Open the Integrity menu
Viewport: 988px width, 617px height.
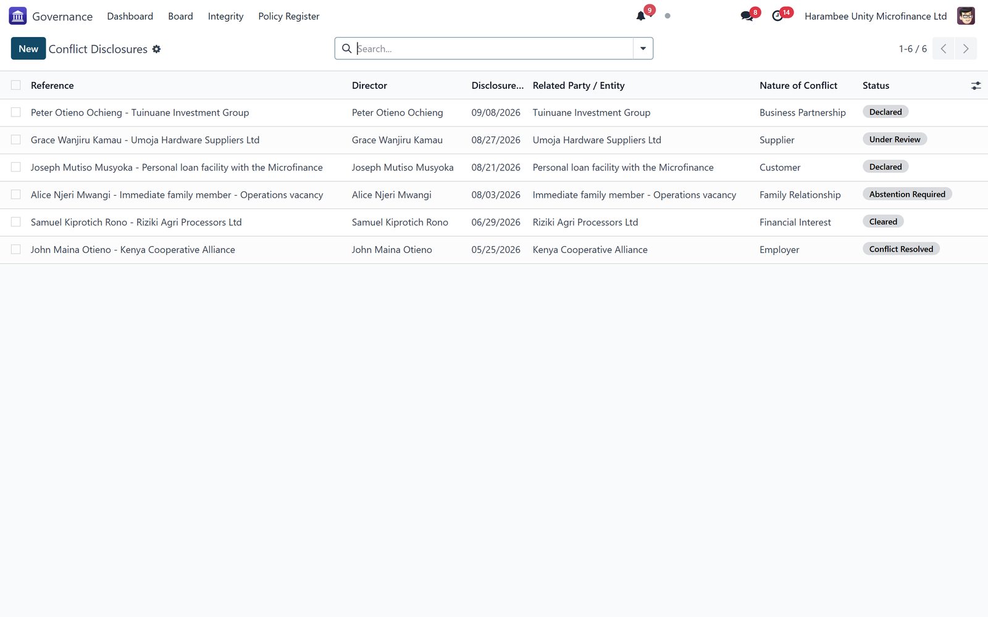tap(225, 16)
